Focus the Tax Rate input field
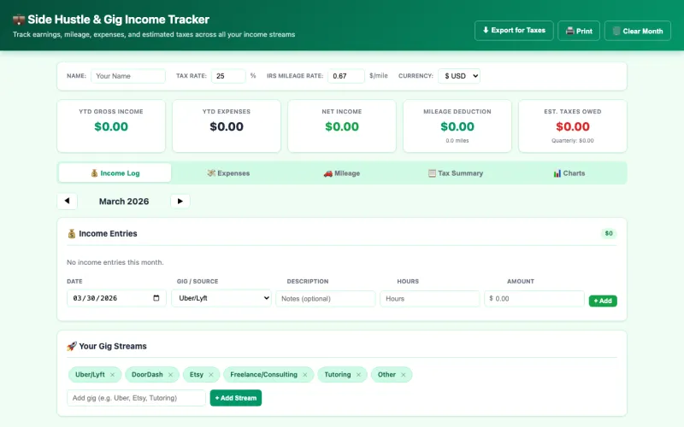The width and height of the screenshot is (684, 427). point(227,76)
